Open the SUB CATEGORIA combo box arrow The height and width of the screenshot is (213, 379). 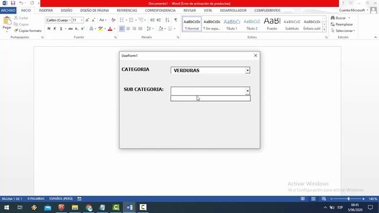pos(248,91)
